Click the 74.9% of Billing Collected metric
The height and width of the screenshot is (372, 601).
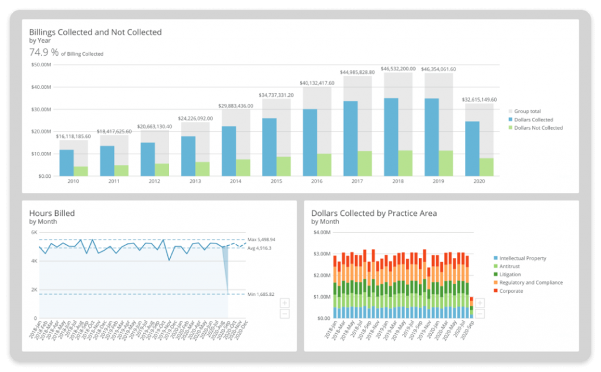coord(65,52)
